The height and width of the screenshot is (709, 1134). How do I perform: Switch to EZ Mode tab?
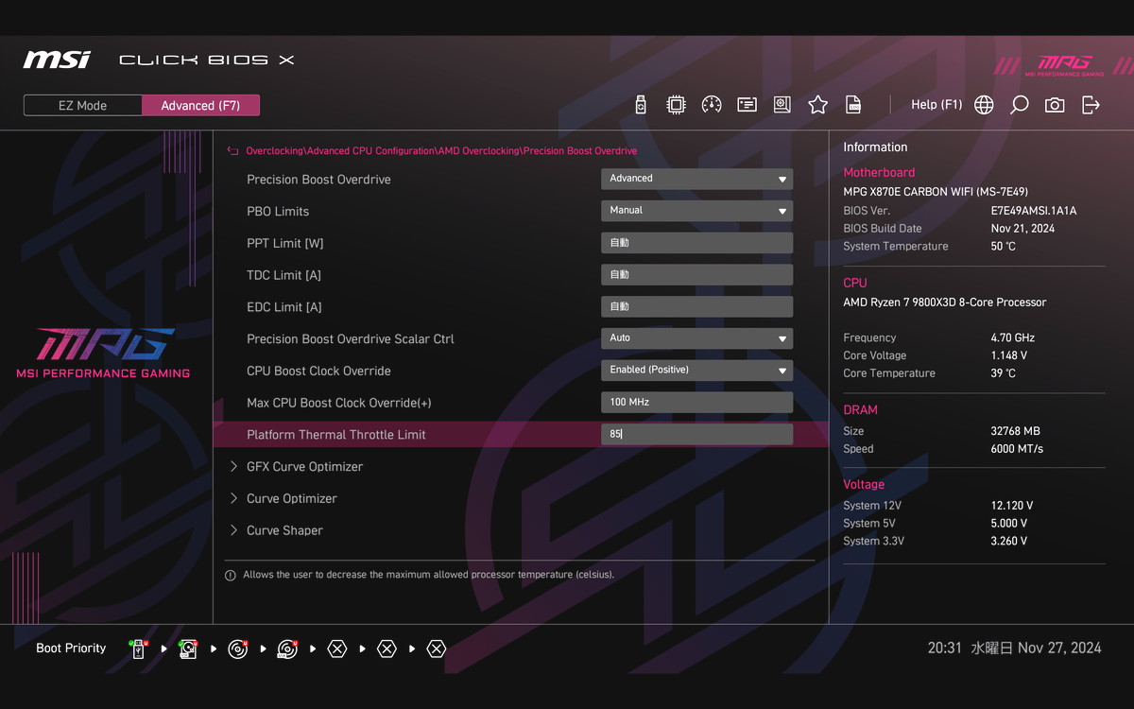point(83,106)
